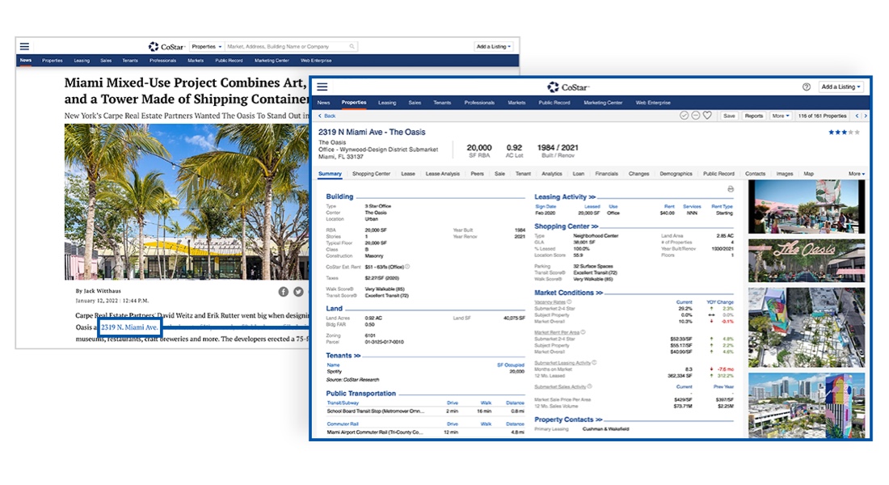Open the More dropdown next to Reports
The height and width of the screenshot is (485, 889).
(x=780, y=116)
